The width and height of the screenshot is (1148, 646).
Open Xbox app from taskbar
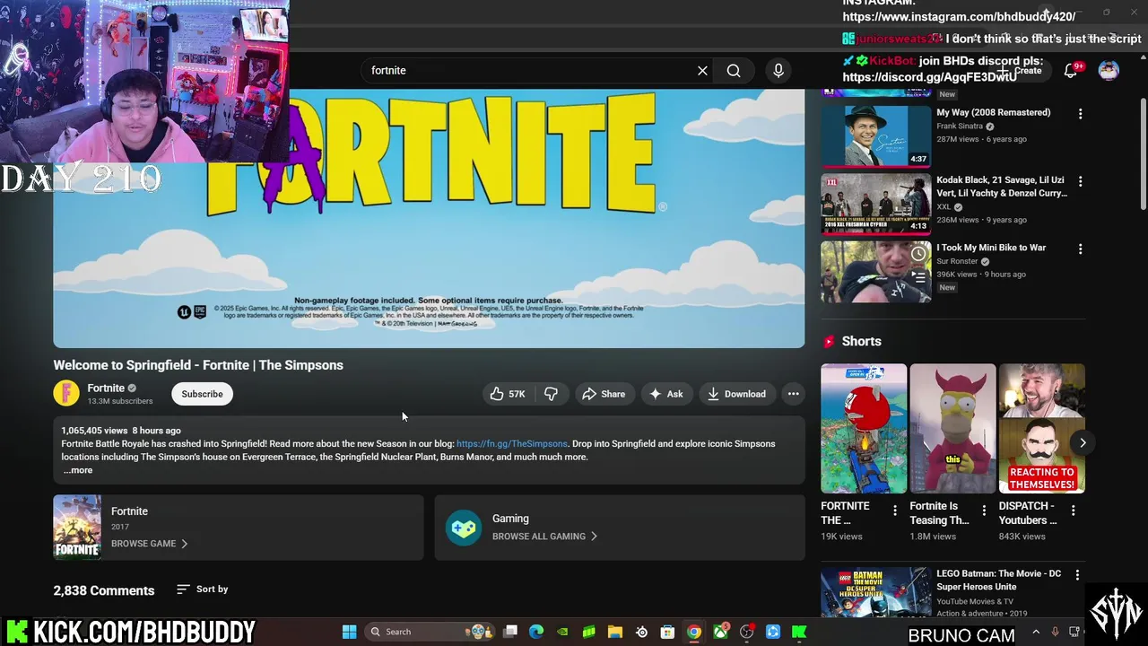click(x=720, y=632)
